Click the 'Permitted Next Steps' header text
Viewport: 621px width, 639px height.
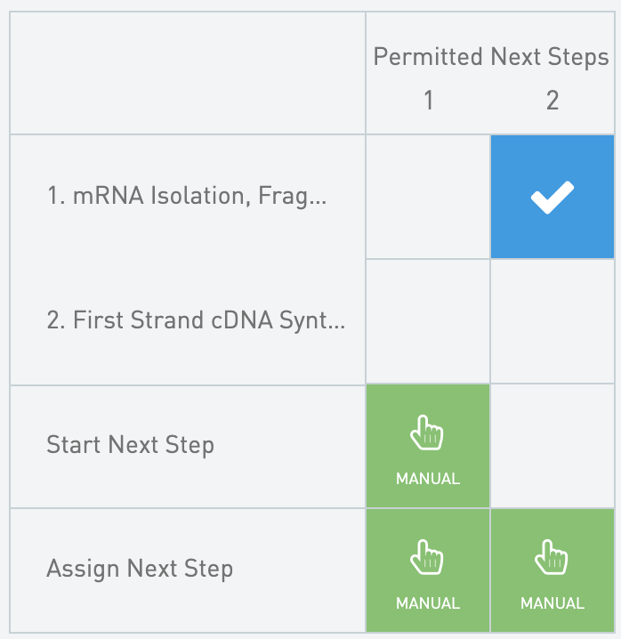pos(490,58)
